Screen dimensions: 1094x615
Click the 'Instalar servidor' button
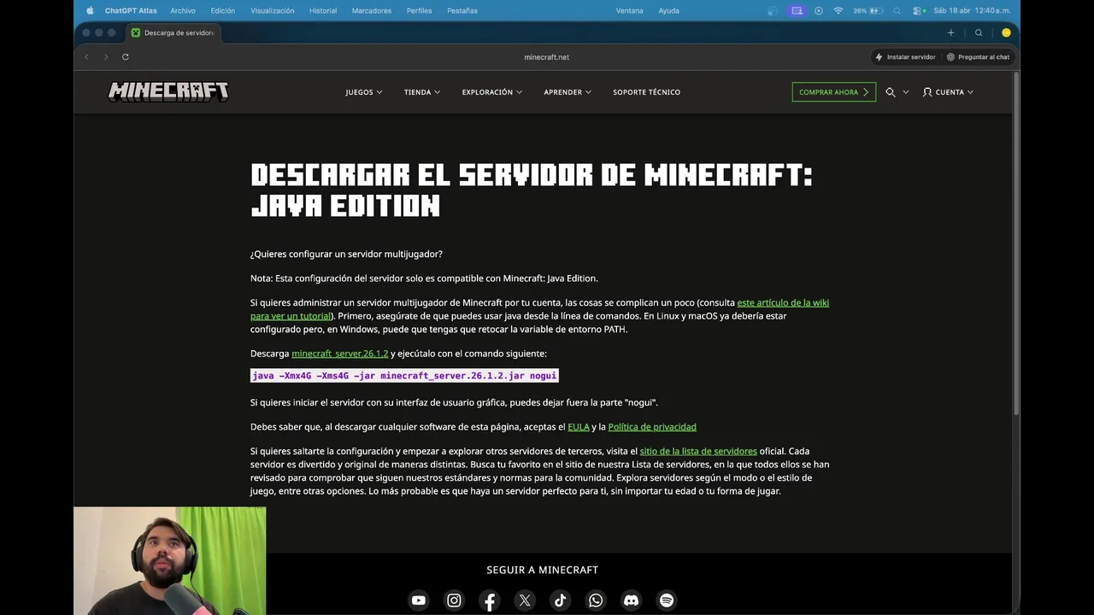904,57
